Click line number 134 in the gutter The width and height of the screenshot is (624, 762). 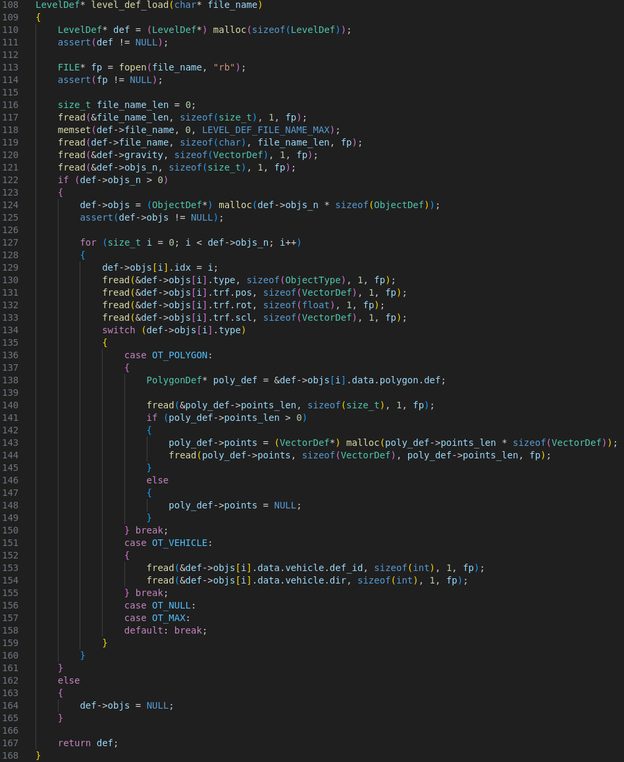point(10,331)
